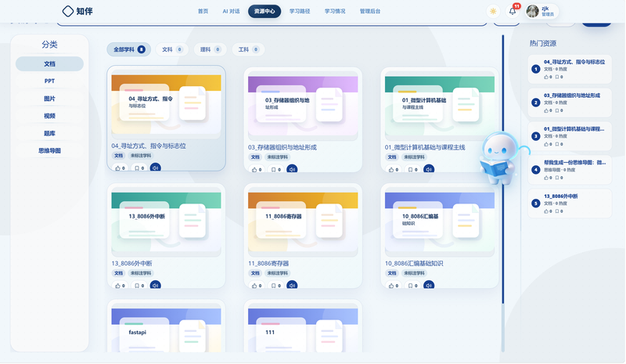The width and height of the screenshot is (626, 364).
Task: Filter by 工科 subject
Action: tap(248, 49)
